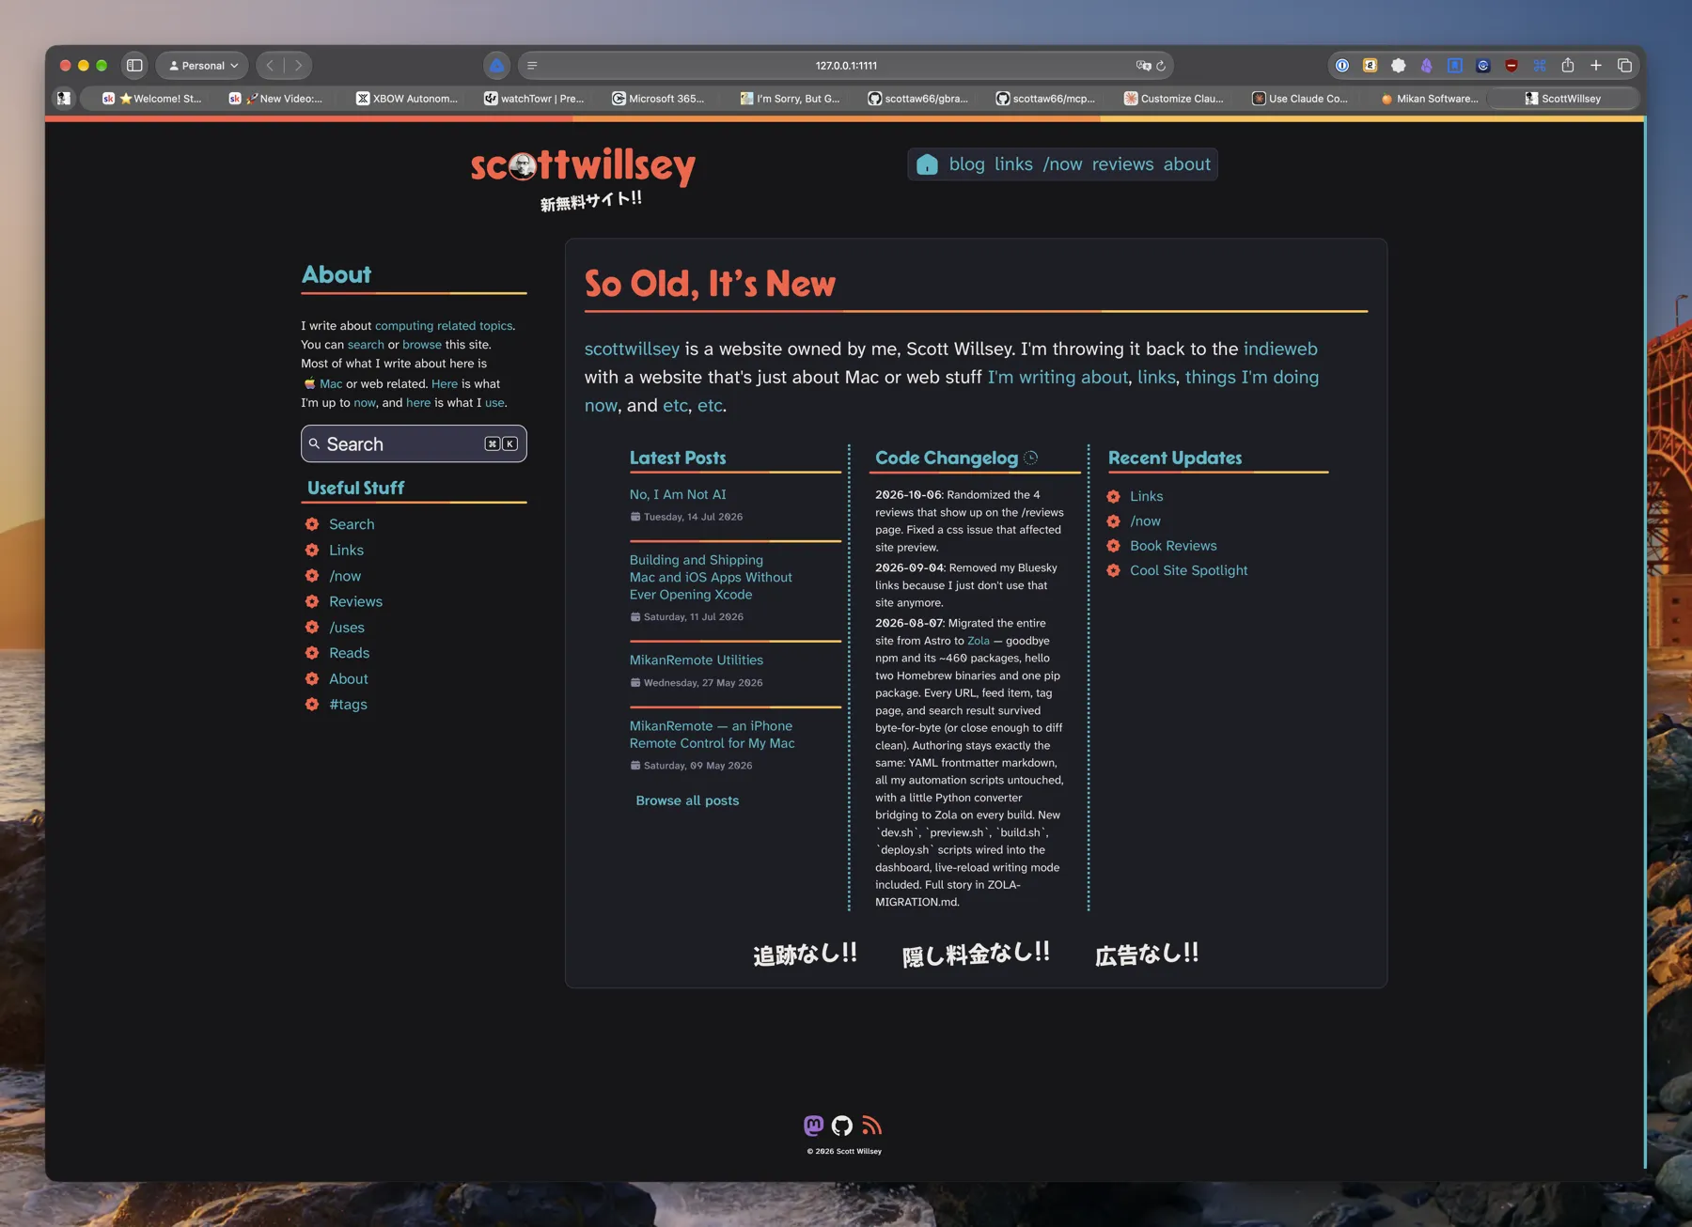Reload the page
The image size is (1692, 1227).
tap(1161, 66)
